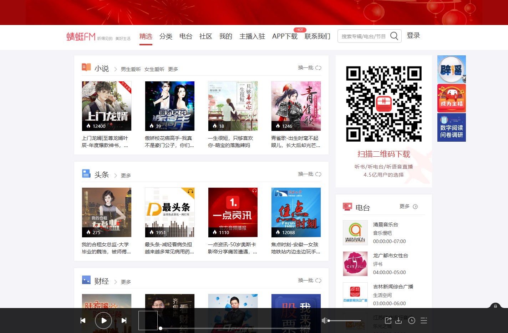Click the 成为主播 side banner
The image size is (508, 333).
452,98
